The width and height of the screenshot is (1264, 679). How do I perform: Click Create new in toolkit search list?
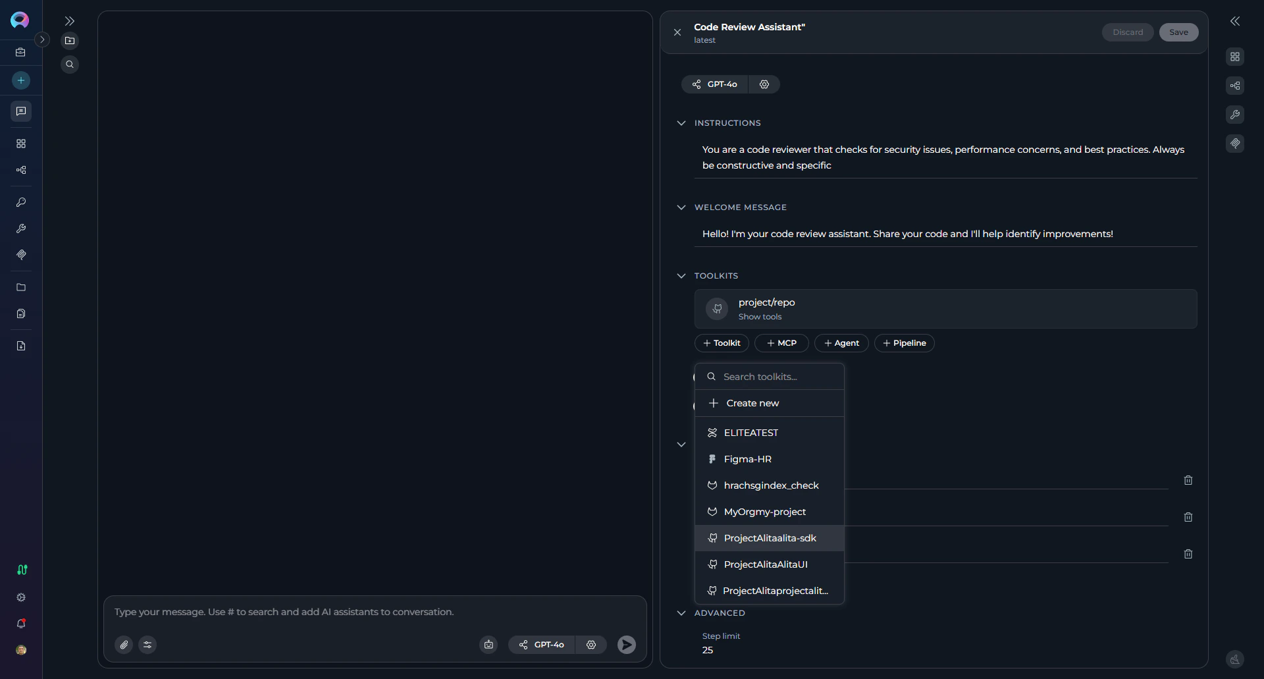coord(753,402)
